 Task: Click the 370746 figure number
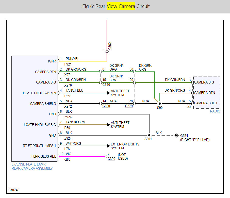(14, 190)
